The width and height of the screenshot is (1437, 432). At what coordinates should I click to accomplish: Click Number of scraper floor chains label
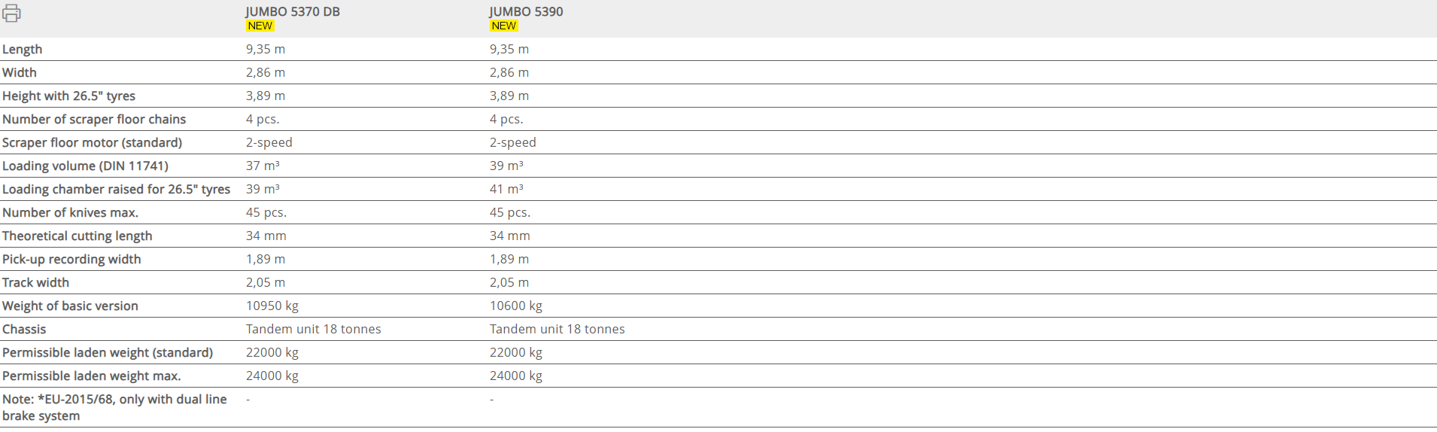tap(94, 119)
